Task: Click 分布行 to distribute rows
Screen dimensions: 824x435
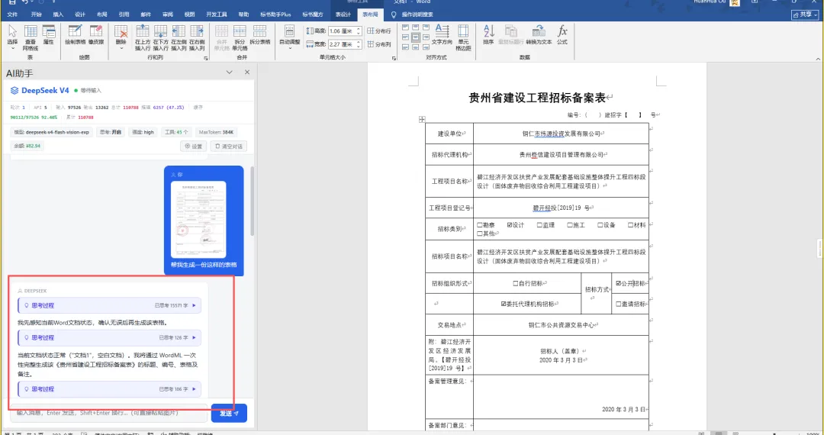Action: pos(379,31)
